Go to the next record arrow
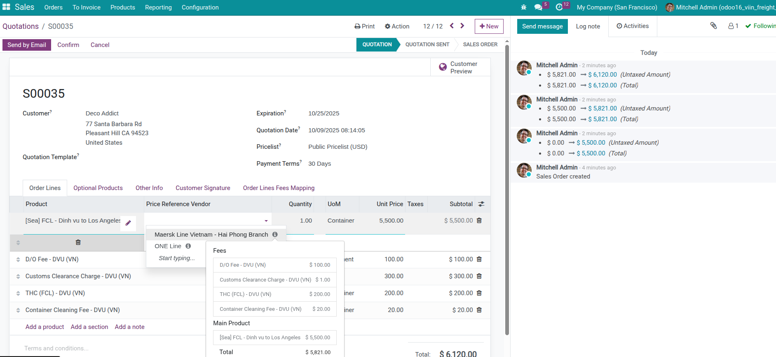Viewport: 776px width, 357px height. point(462,26)
